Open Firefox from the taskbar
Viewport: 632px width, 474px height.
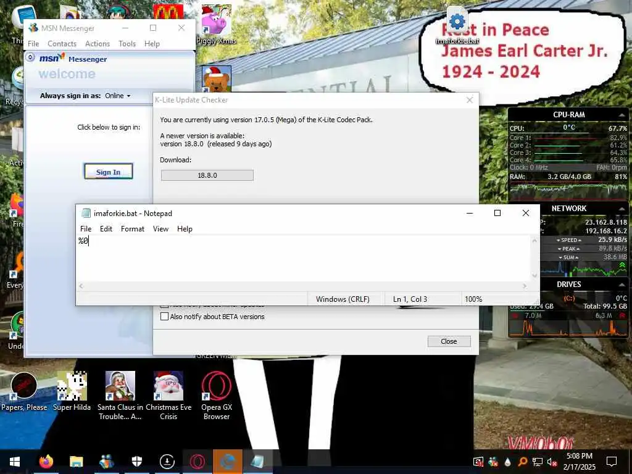(46, 462)
